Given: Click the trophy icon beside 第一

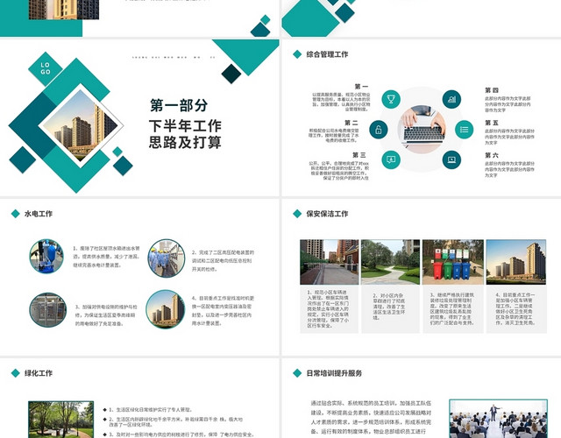Looking at the screenshot, I should point(391,99).
